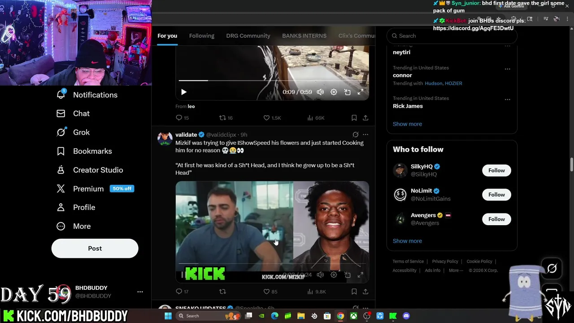574x323 pixels.
Task: Toggle picture-in-picture on top video
Action: pyautogui.click(x=347, y=92)
